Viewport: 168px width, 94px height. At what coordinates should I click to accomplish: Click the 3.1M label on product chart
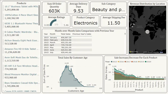(114, 66)
